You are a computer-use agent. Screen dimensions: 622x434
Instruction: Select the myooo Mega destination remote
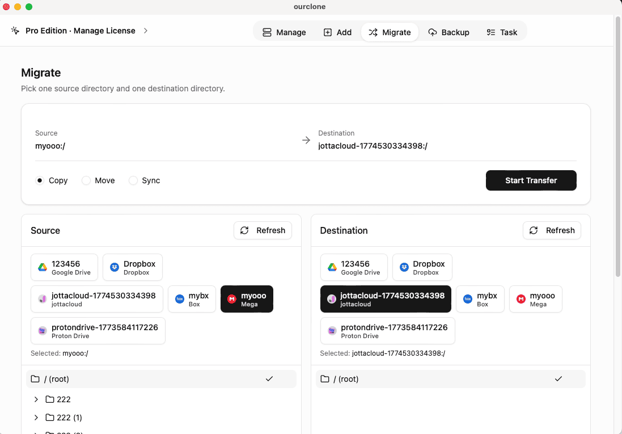click(535, 299)
